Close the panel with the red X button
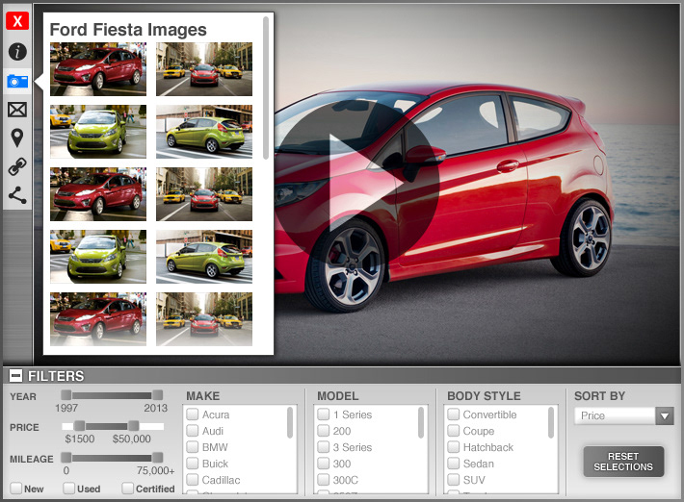This screenshot has height=502, width=684. pos(17,20)
